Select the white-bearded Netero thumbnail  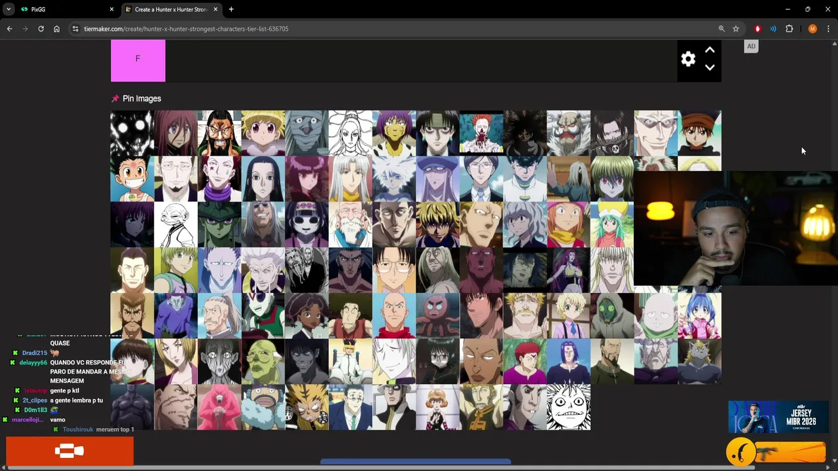click(350, 224)
